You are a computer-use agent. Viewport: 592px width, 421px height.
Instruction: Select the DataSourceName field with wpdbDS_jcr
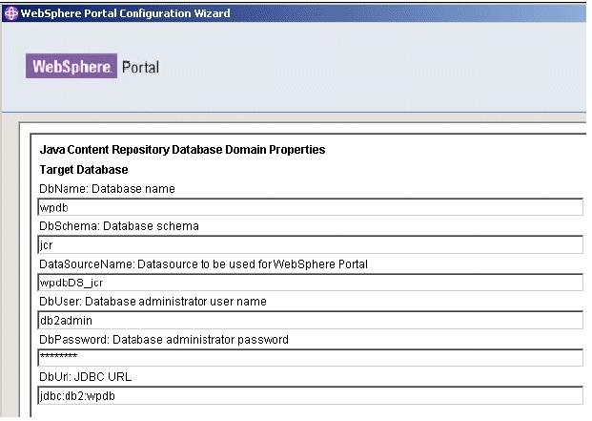coord(311,283)
